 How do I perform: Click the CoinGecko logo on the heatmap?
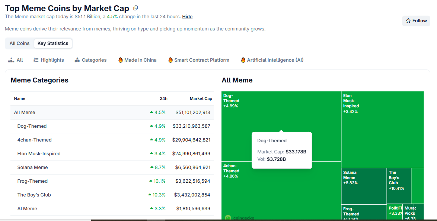(x=240, y=218)
